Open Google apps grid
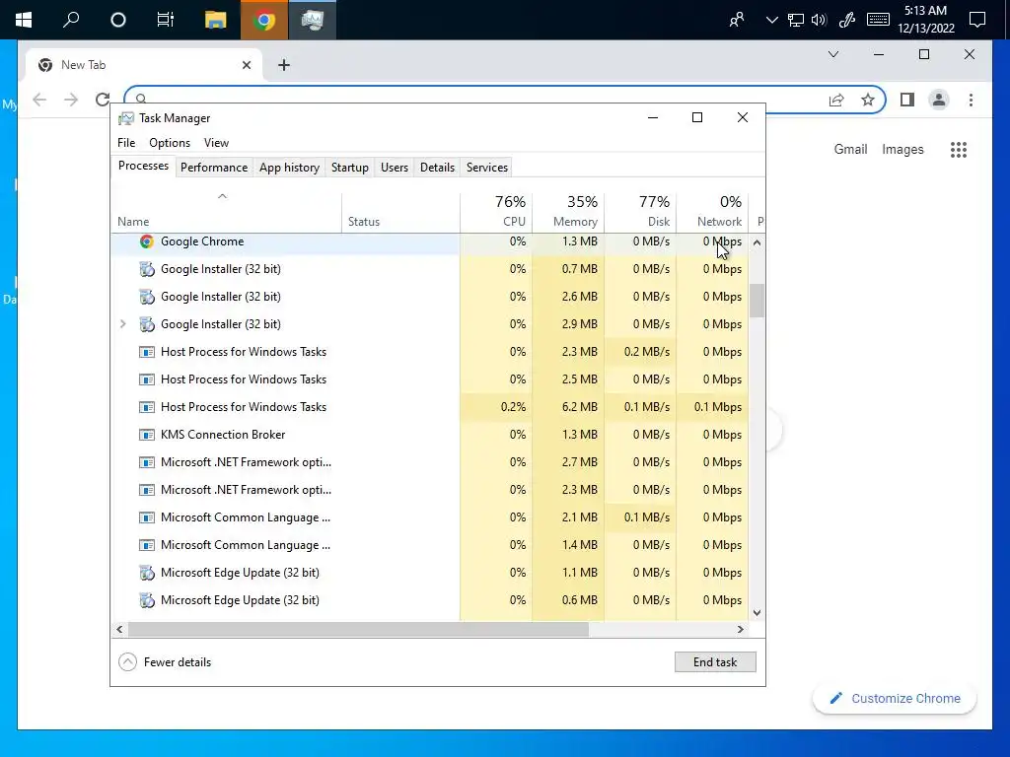Screen dimensions: 1010x757 pos(959,150)
